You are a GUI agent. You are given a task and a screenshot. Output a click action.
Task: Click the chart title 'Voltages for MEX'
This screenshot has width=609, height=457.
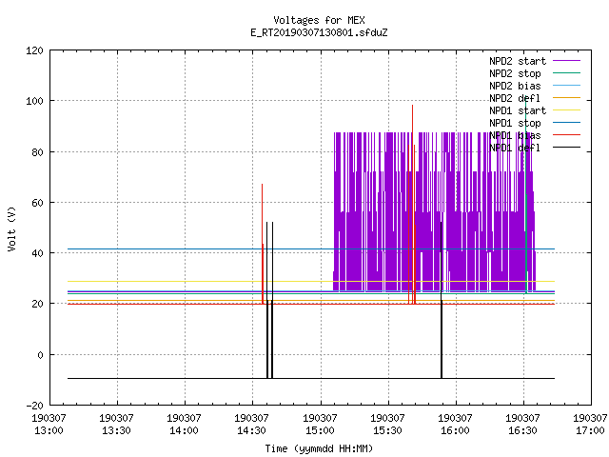click(319, 20)
